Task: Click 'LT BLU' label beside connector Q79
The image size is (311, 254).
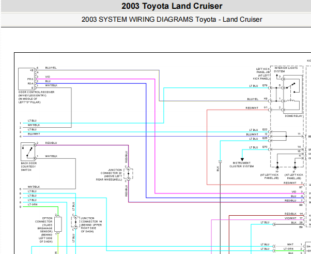Action: (x=254, y=86)
